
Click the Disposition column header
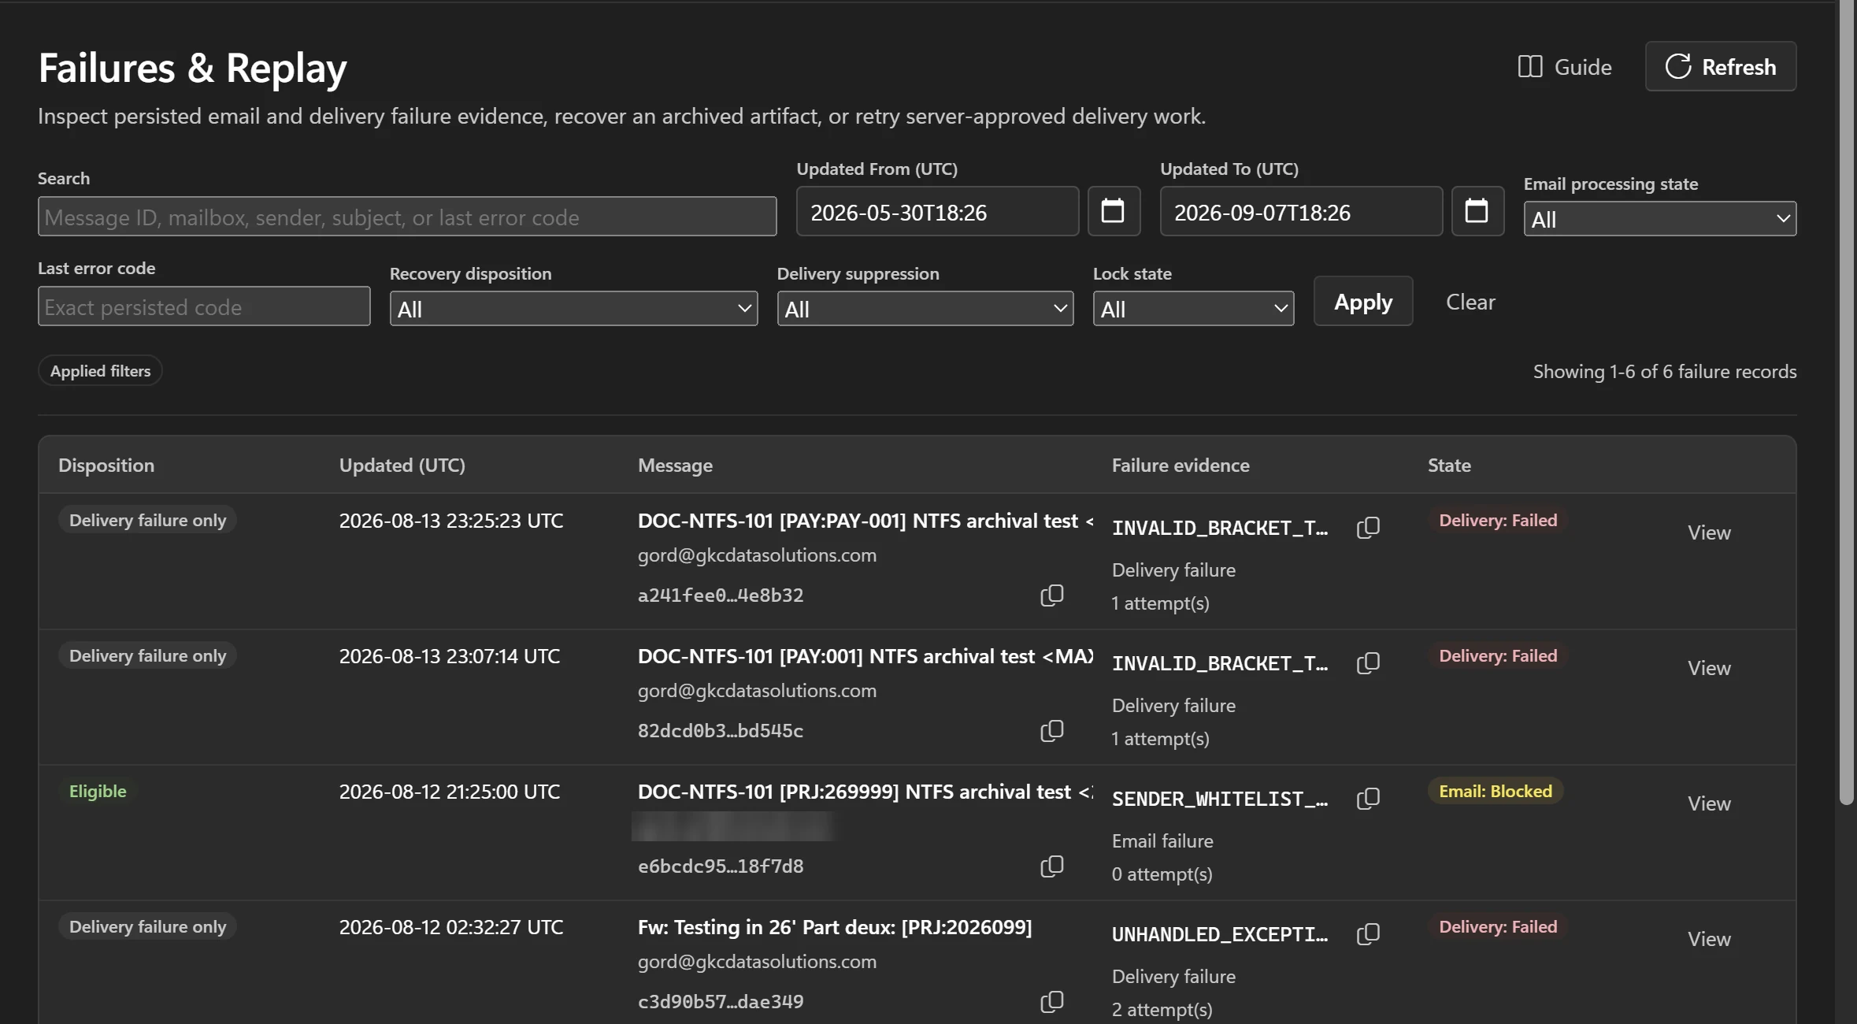pos(106,466)
